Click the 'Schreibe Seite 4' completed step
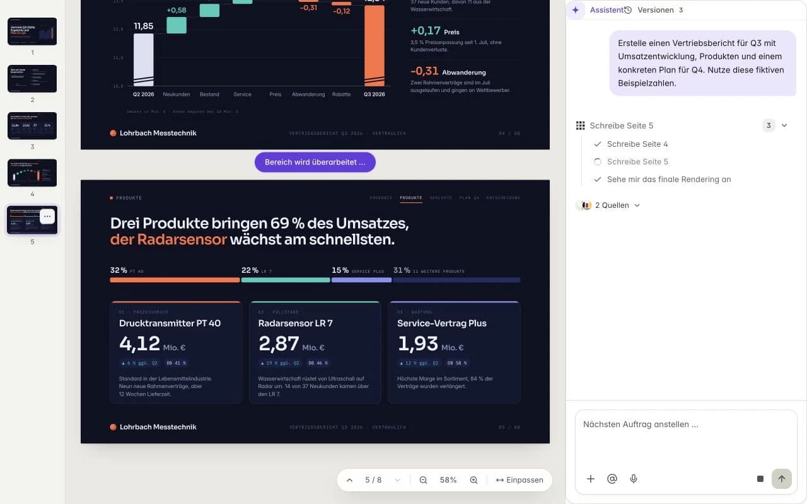The height and width of the screenshot is (504, 807). pyautogui.click(x=637, y=144)
